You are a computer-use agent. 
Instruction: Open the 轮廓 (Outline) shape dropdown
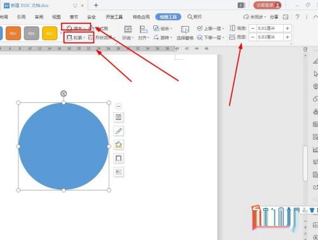(x=76, y=37)
